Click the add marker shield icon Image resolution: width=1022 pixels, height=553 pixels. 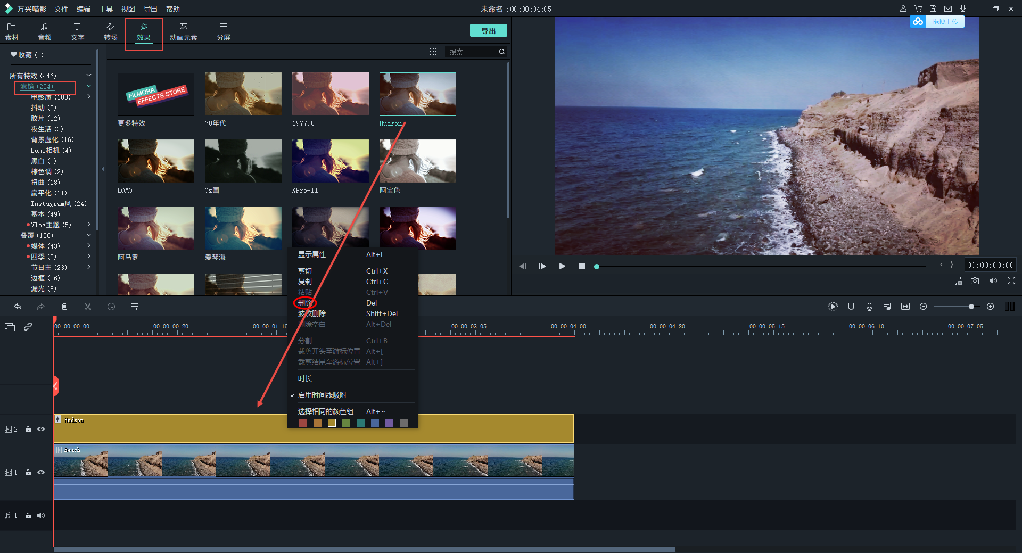click(x=851, y=307)
